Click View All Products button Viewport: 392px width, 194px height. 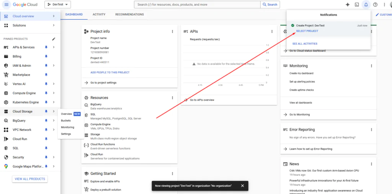(30, 179)
